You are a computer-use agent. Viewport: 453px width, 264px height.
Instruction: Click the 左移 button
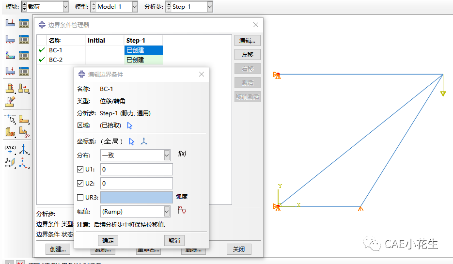[x=248, y=55]
